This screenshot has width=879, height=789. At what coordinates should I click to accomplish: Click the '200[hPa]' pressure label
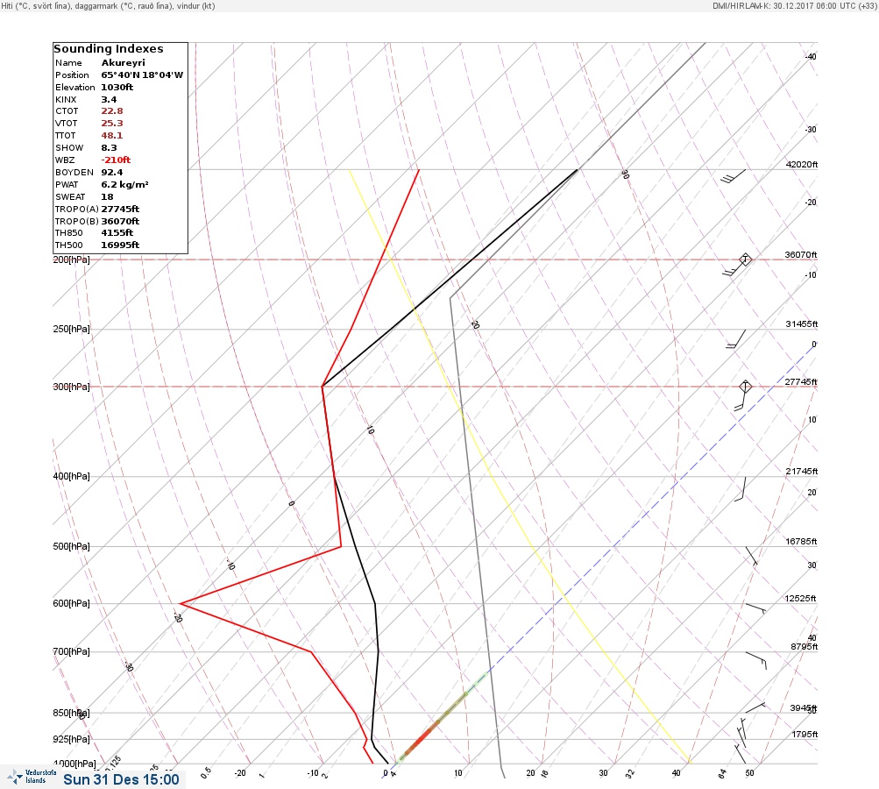coord(71,259)
